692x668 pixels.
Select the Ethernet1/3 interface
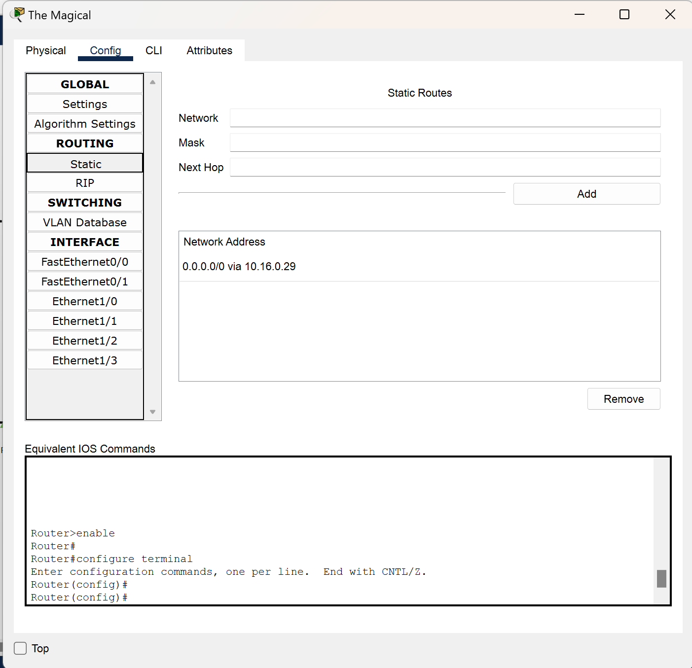[84, 360]
